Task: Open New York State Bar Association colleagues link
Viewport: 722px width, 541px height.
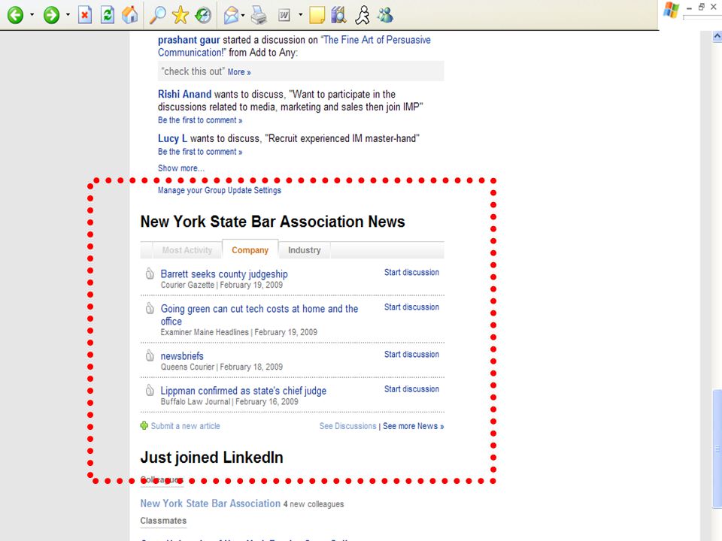Action: coord(211,503)
